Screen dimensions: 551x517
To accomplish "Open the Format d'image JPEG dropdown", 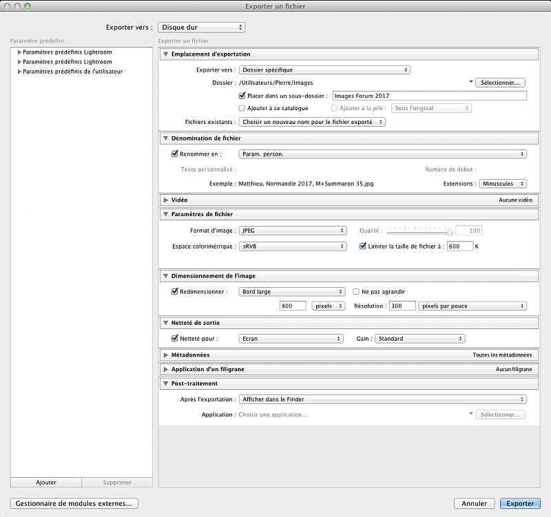I will tap(292, 231).
